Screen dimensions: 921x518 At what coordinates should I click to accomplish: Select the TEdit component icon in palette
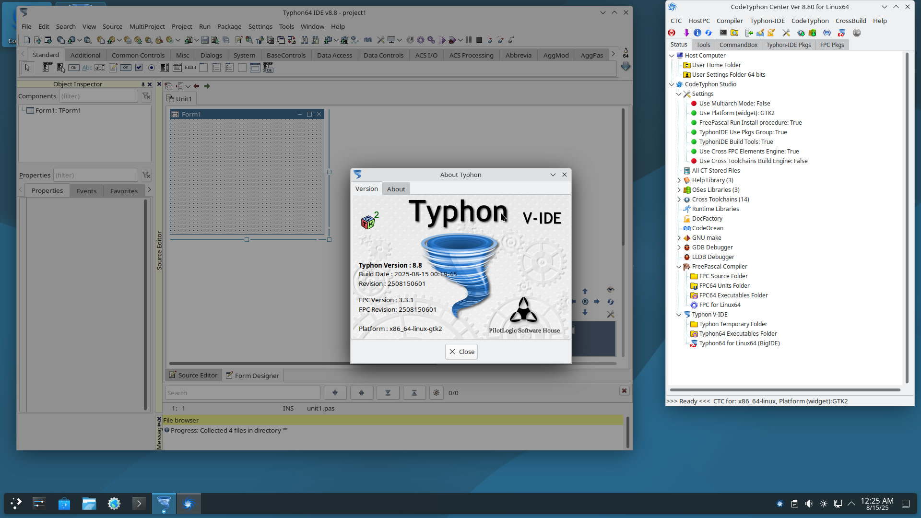pyautogui.click(x=100, y=68)
